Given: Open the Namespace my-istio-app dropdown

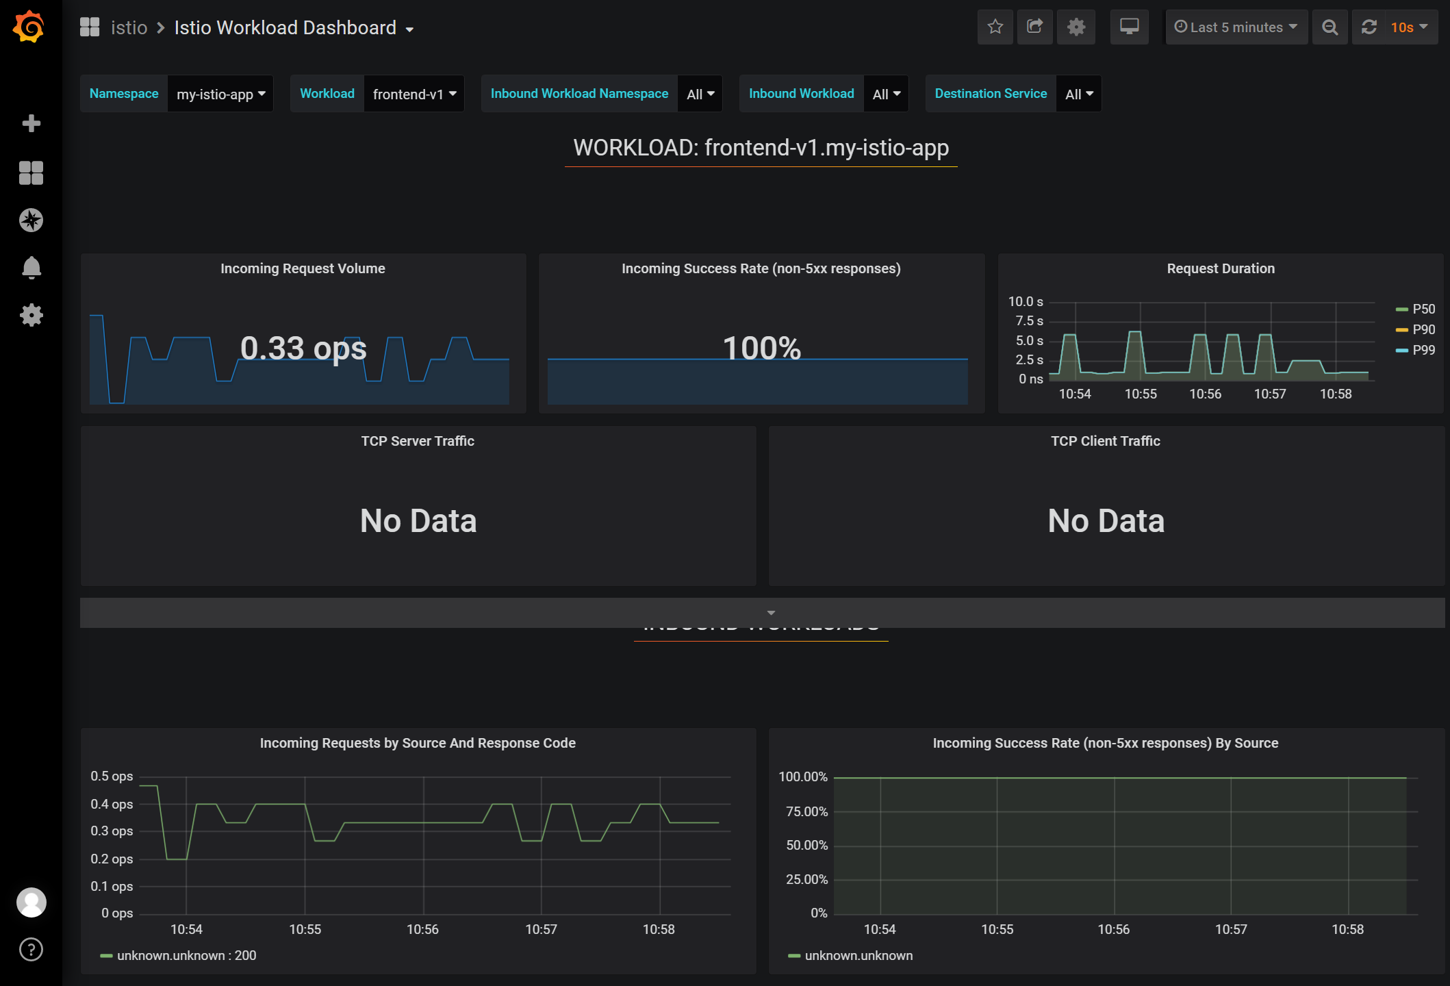Looking at the screenshot, I should pos(220,94).
